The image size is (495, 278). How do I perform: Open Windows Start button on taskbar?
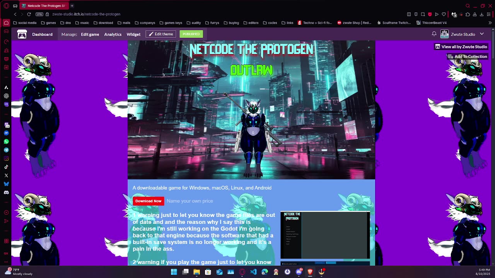click(174, 272)
